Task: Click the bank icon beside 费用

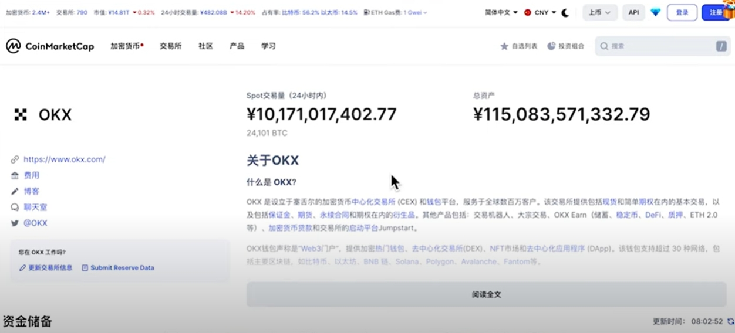Action: pos(15,175)
